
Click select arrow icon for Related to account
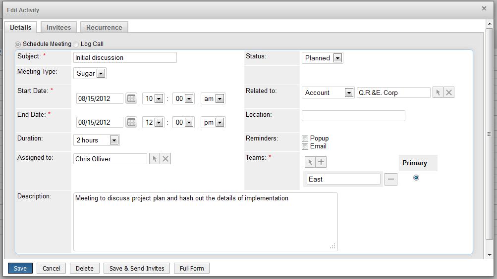438,93
